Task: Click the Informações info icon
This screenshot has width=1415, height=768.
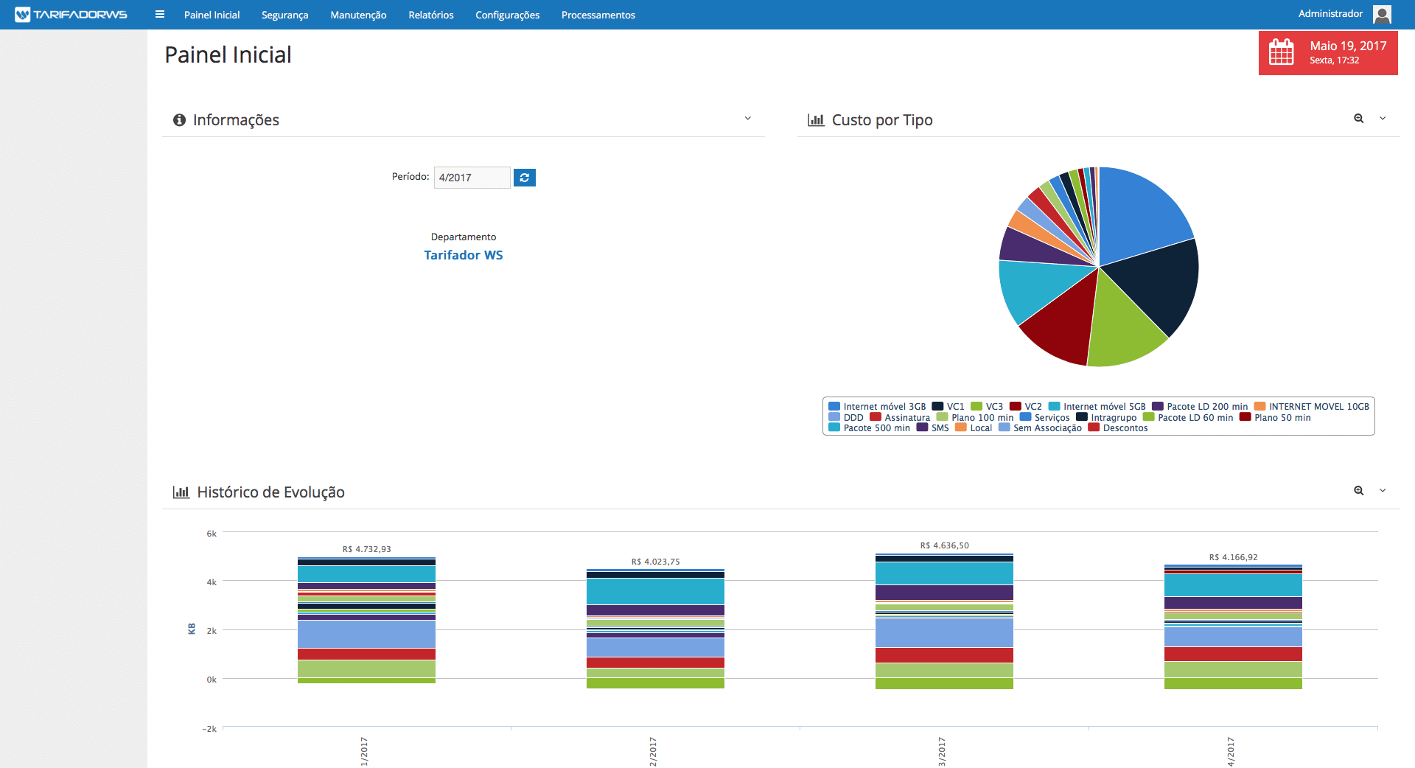Action: [x=179, y=120]
